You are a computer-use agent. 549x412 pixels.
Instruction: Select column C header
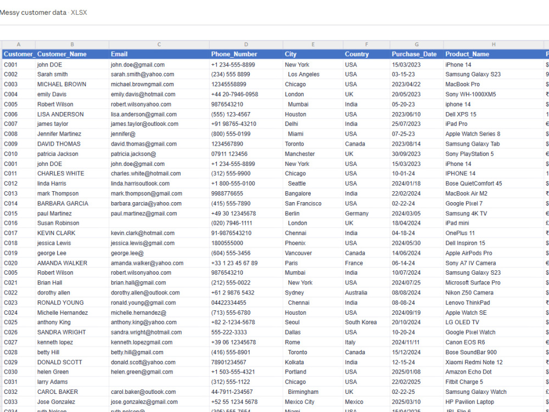coord(159,44)
